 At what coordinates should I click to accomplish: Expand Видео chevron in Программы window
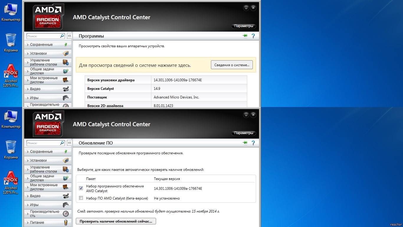tap(28, 89)
